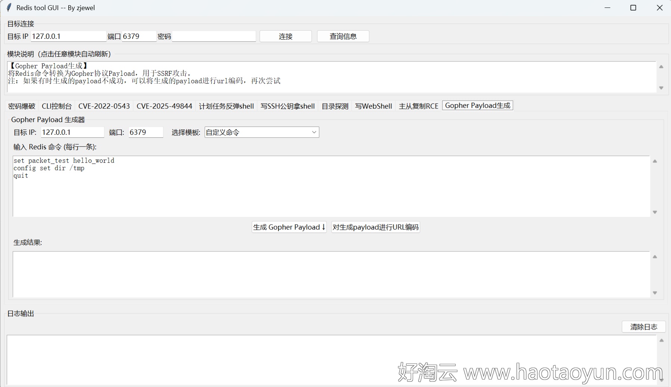
Task: Click the top 端口 port field
Action: pyautogui.click(x=139, y=36)
